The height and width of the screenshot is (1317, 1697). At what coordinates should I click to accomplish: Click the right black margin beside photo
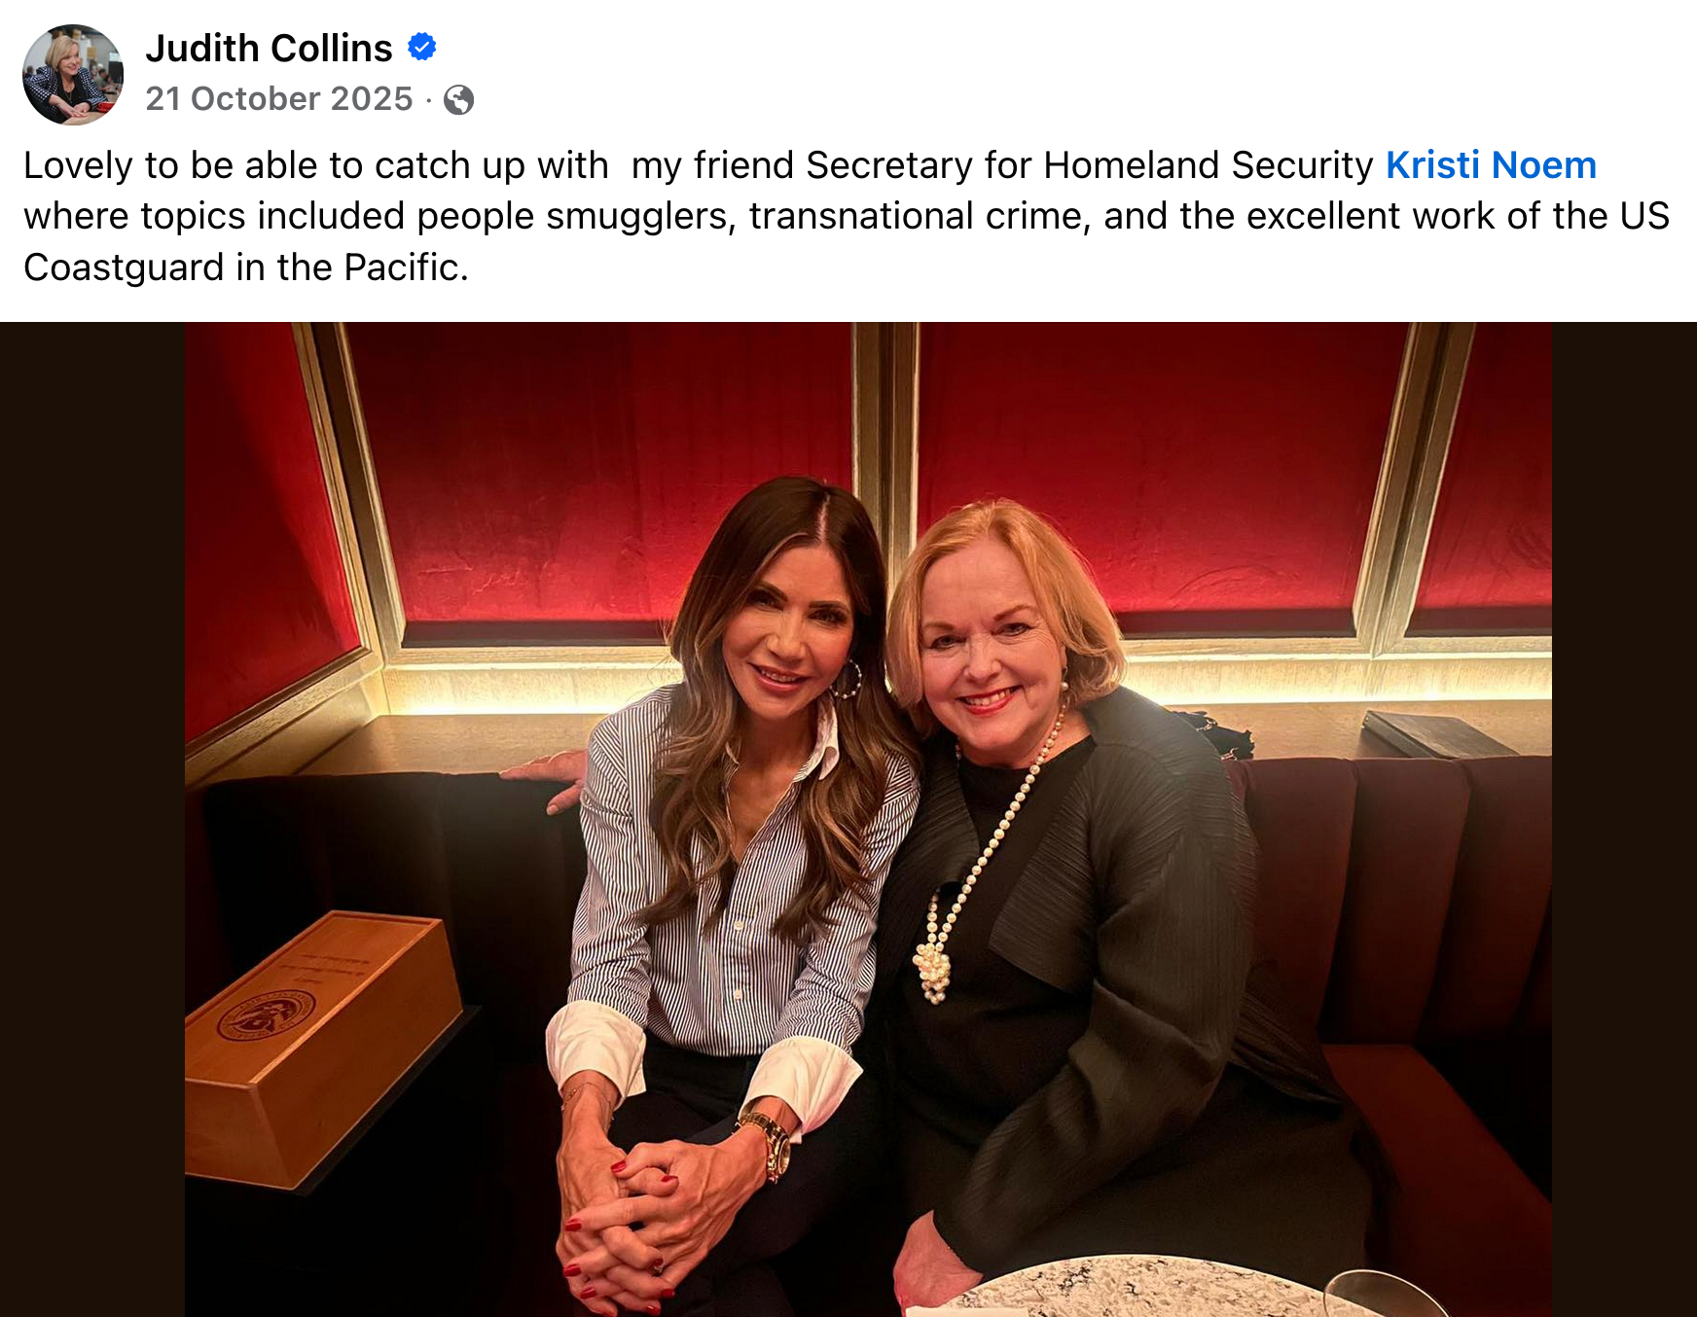coord(1624,819)
